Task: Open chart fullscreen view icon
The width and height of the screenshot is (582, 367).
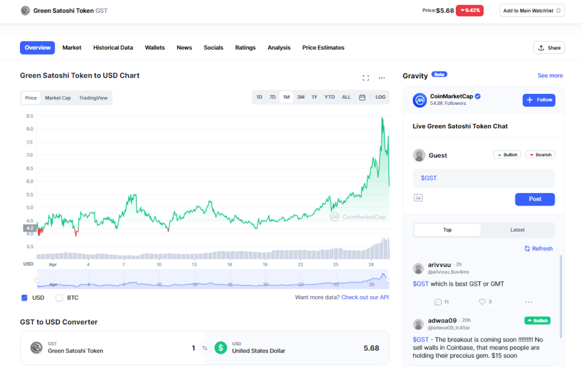Action: pyautogui.click(x=366, y=78)
